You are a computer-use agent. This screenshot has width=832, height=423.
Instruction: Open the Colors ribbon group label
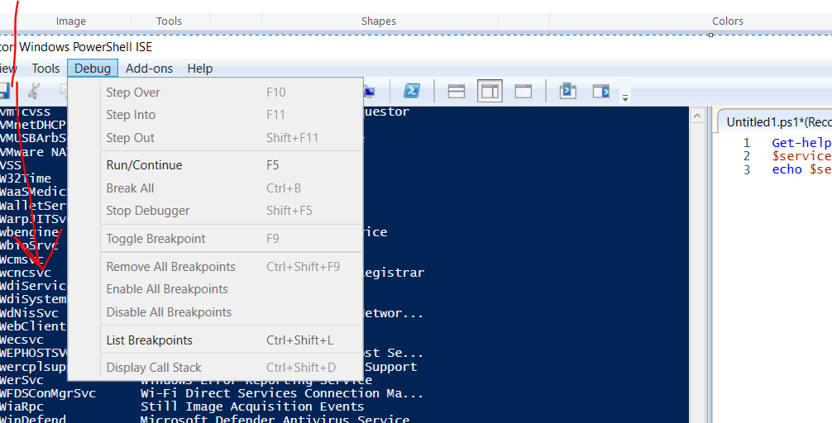(x=728, y=21)
